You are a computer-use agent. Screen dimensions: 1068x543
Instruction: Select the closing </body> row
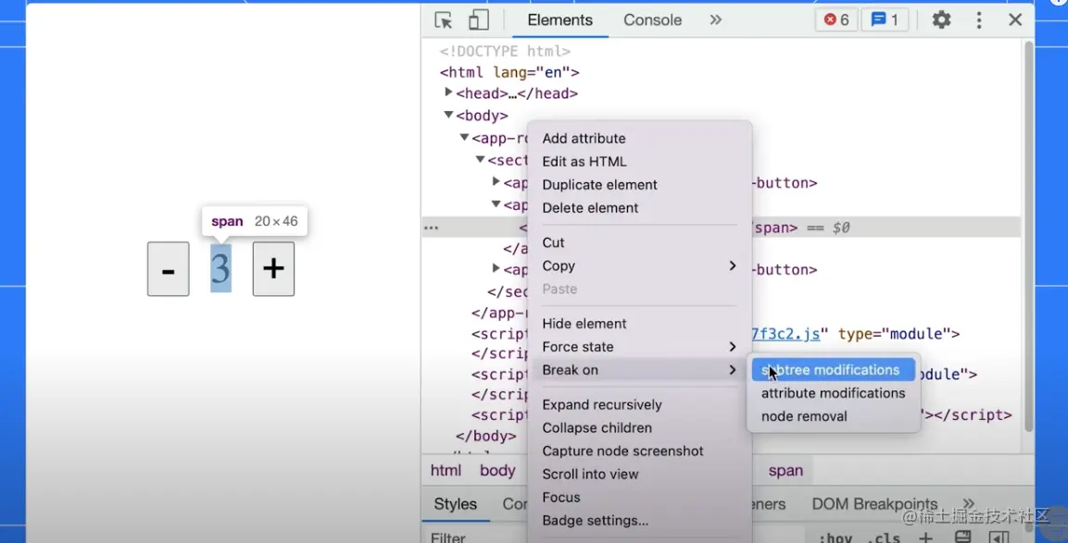[x=485, y=436]
